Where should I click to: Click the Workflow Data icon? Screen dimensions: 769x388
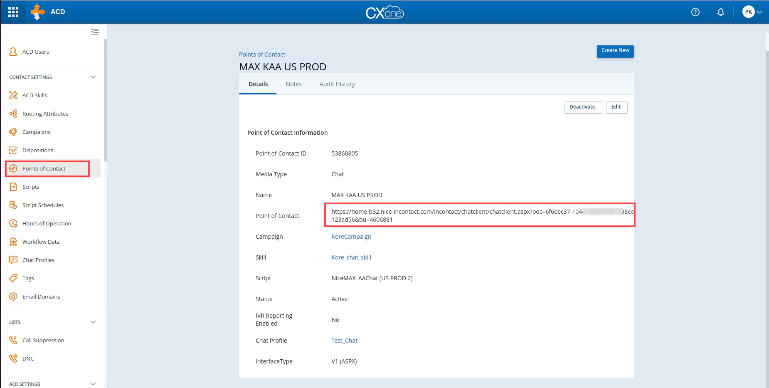point(13,242)
